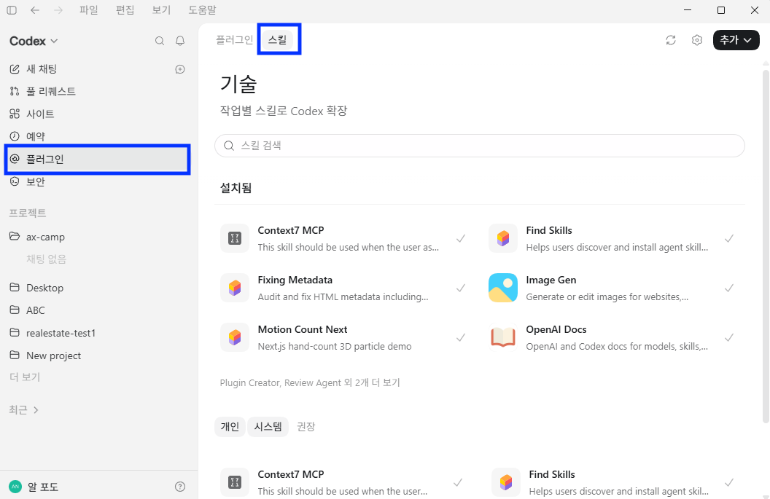The image size is (770, 499).
Task: Click the lower Context7 MCP icon
Action: [x=235, y=482]
